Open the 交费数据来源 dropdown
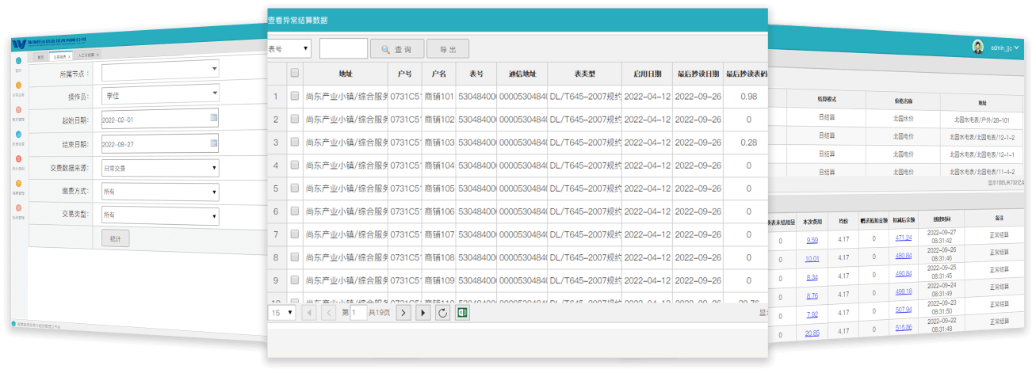The width and height of the screenshot is (1036, 373). coord(161,168)
